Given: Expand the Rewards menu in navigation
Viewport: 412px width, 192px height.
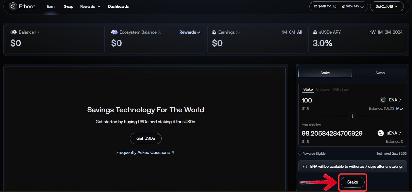Looking at the screenshot, I should [x=90, y=6].
